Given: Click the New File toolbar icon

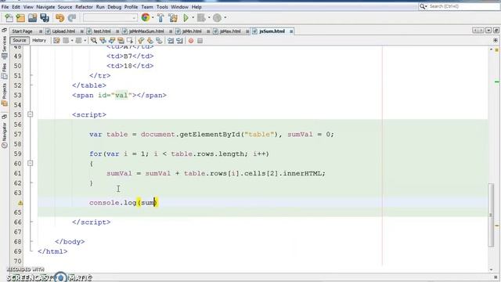Looking at the screenshot, I should tap(9, 18).
